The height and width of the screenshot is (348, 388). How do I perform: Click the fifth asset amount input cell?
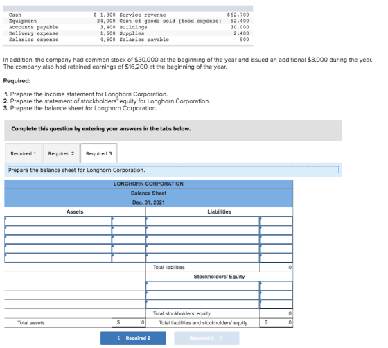coord(129,258)
